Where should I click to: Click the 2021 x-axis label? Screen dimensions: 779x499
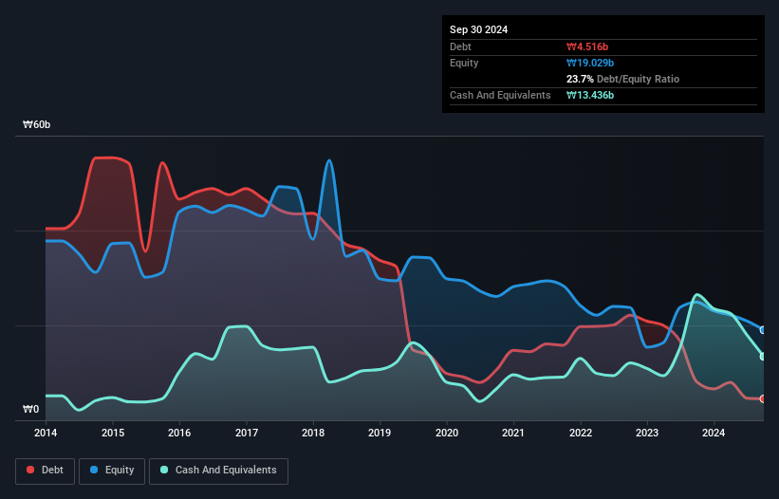(x=513, y=433)
